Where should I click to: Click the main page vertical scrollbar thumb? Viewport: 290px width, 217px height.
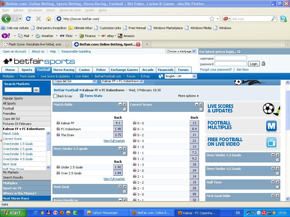288,110
